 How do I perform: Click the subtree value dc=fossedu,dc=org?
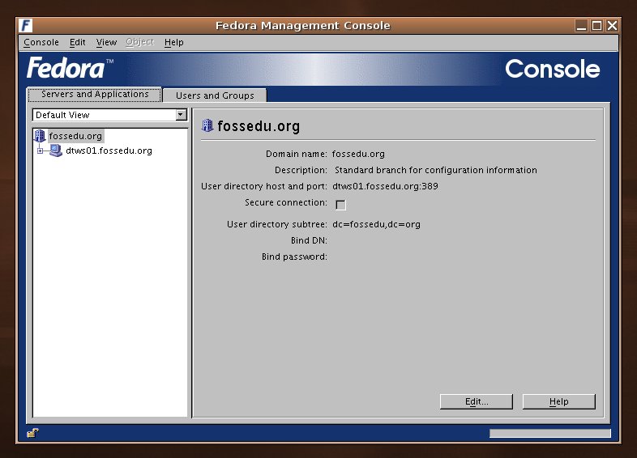click(376, 224)
